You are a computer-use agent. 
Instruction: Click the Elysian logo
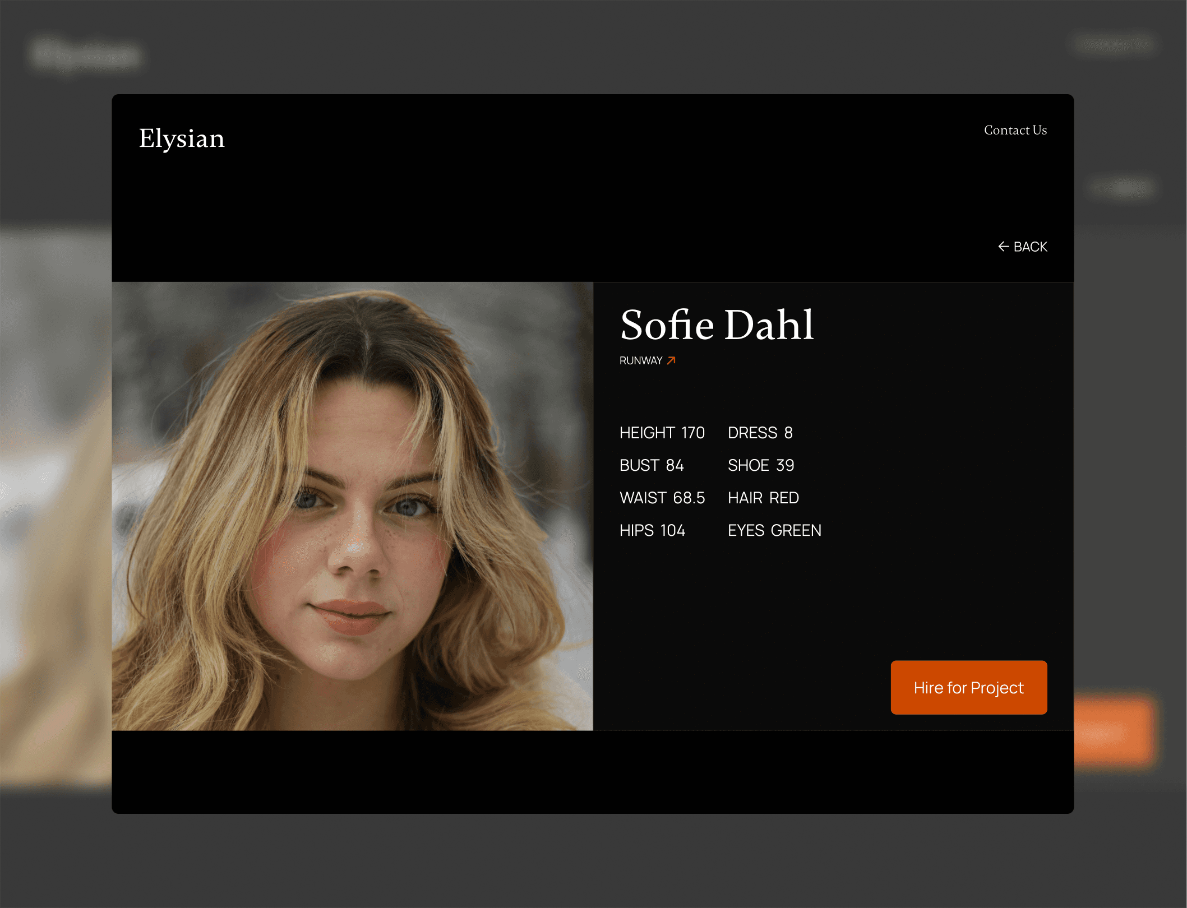(182, 138)
